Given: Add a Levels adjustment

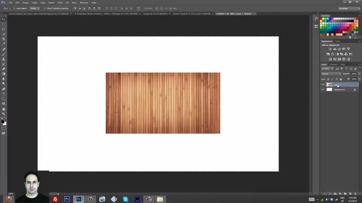Looking at the screenshot, I should tap(335, 49).
